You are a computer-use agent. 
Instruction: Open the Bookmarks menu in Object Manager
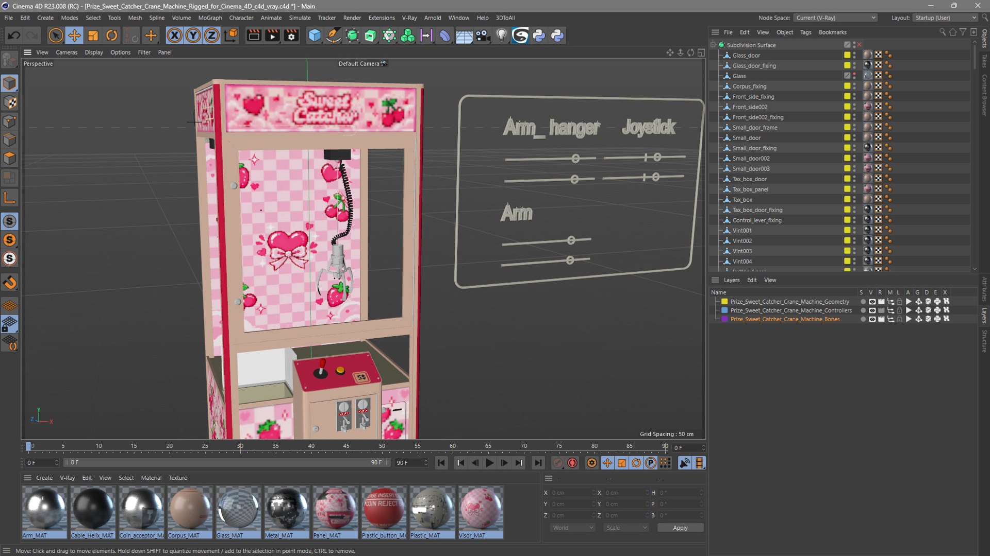[x=832, y=32]
